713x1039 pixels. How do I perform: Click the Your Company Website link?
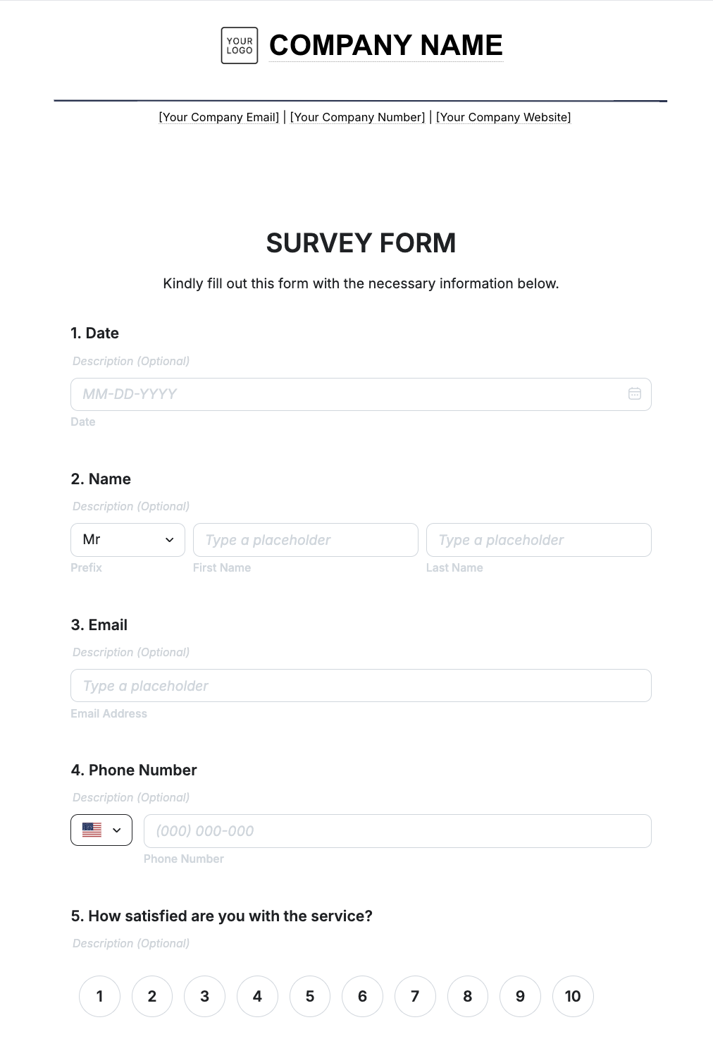(503, 117)
